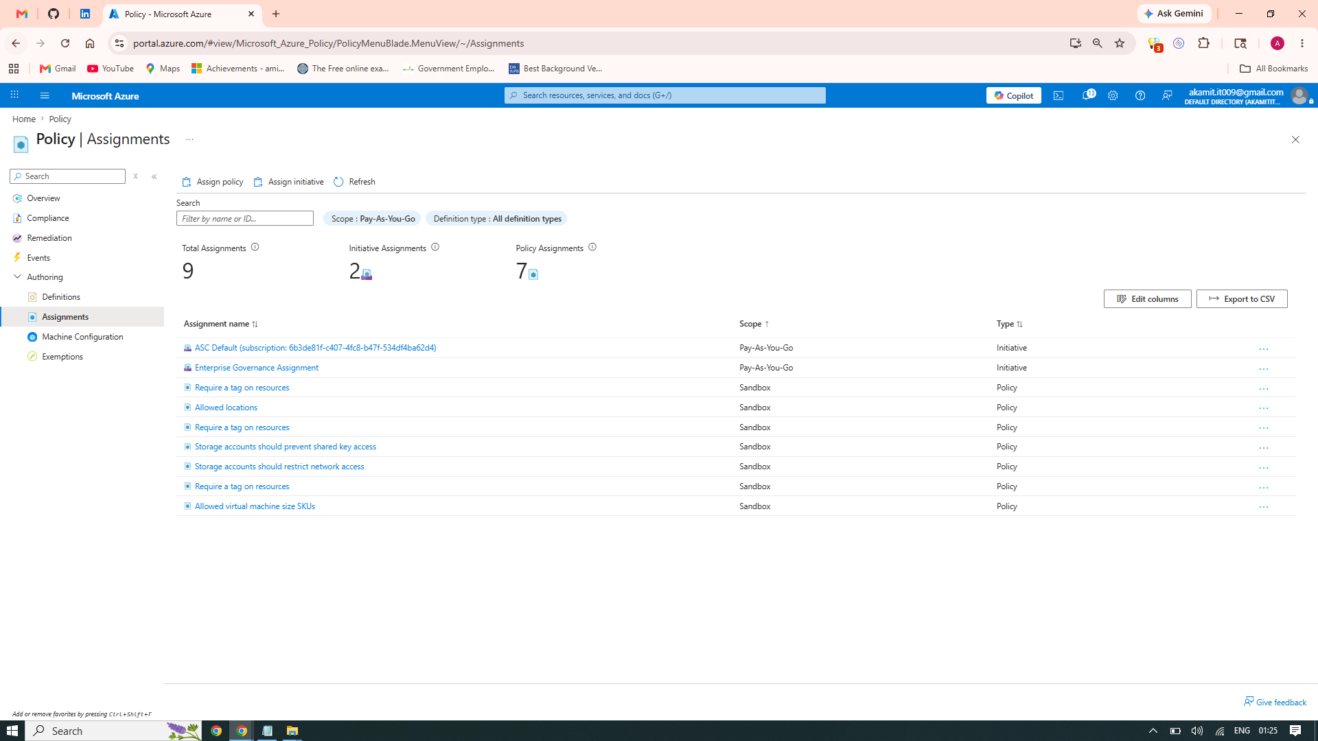Screen dimensions: 1318x741
Task: Open Windows Start menu
Action: click(12, 731)
